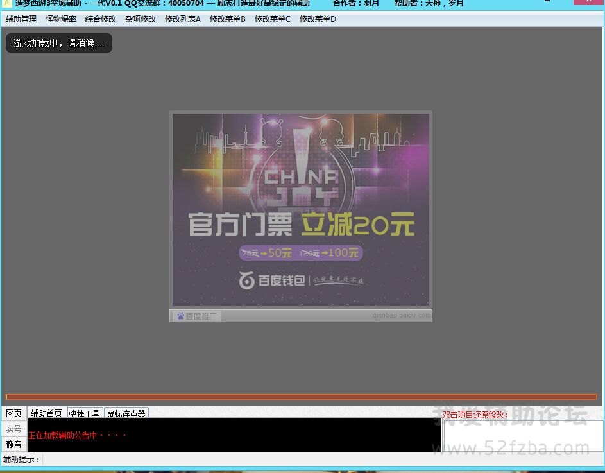This screenshot has height=473, width=605.
Task: Click the ChinaJoy ticket ad banner
Action: (x=300, y=210)
